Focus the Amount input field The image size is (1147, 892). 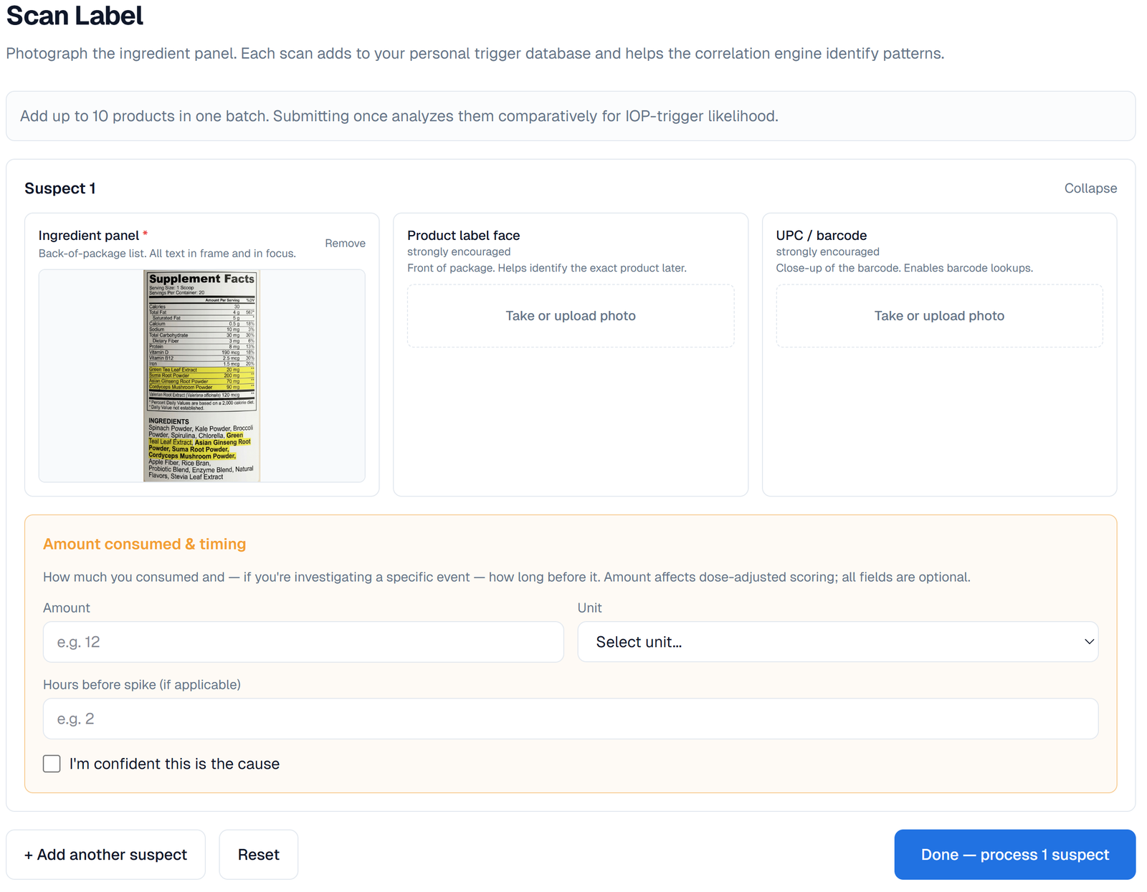pos(303,642)
